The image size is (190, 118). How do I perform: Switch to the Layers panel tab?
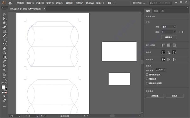pyautogui.click(x=156, y=11)
